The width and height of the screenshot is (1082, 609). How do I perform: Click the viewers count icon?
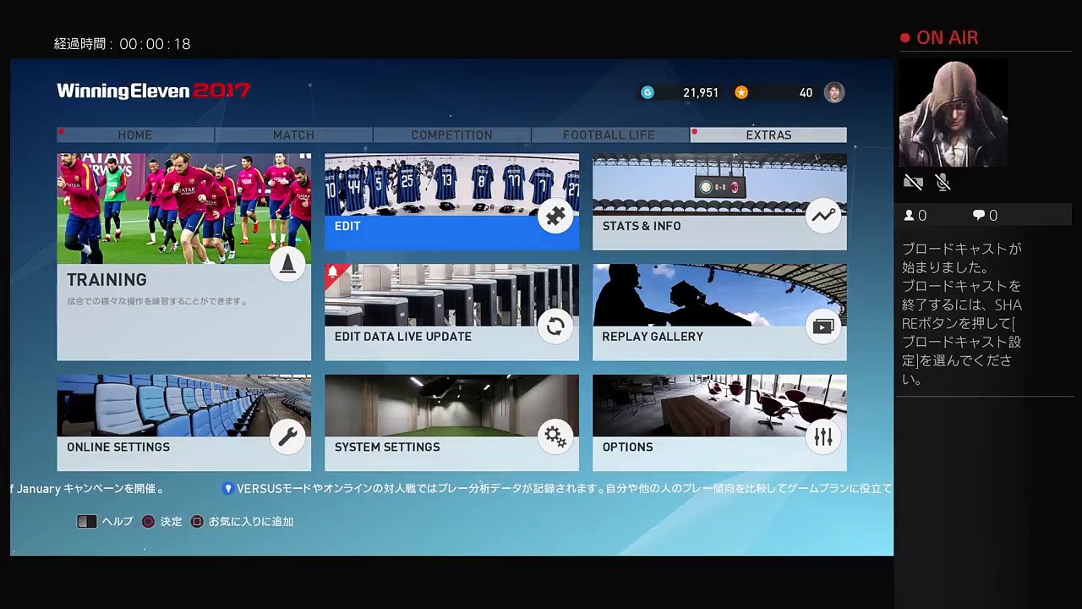point(910,216)
